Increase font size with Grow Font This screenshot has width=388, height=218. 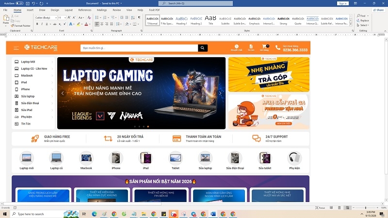coord(69,17)
